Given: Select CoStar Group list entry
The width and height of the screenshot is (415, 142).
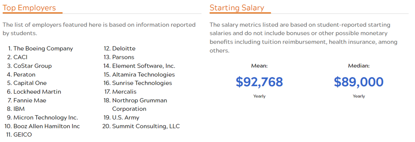Looking at the screenshot, I should 33,66.
